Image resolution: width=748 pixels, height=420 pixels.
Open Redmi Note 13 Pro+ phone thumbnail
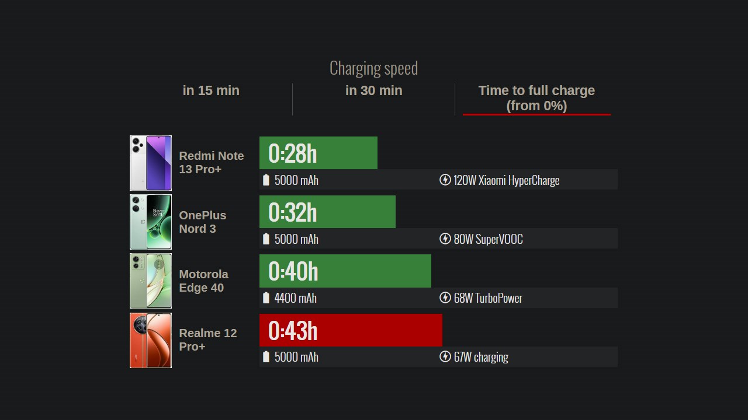pos(151,163)
